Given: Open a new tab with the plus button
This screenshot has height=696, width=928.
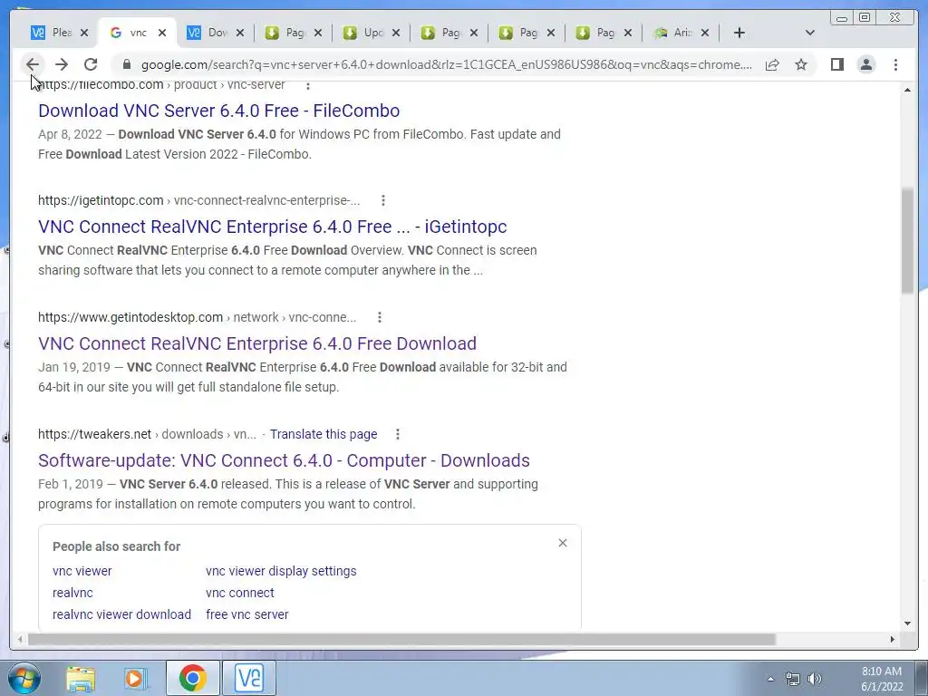Looking at the screenshot, I should (739, 33).
